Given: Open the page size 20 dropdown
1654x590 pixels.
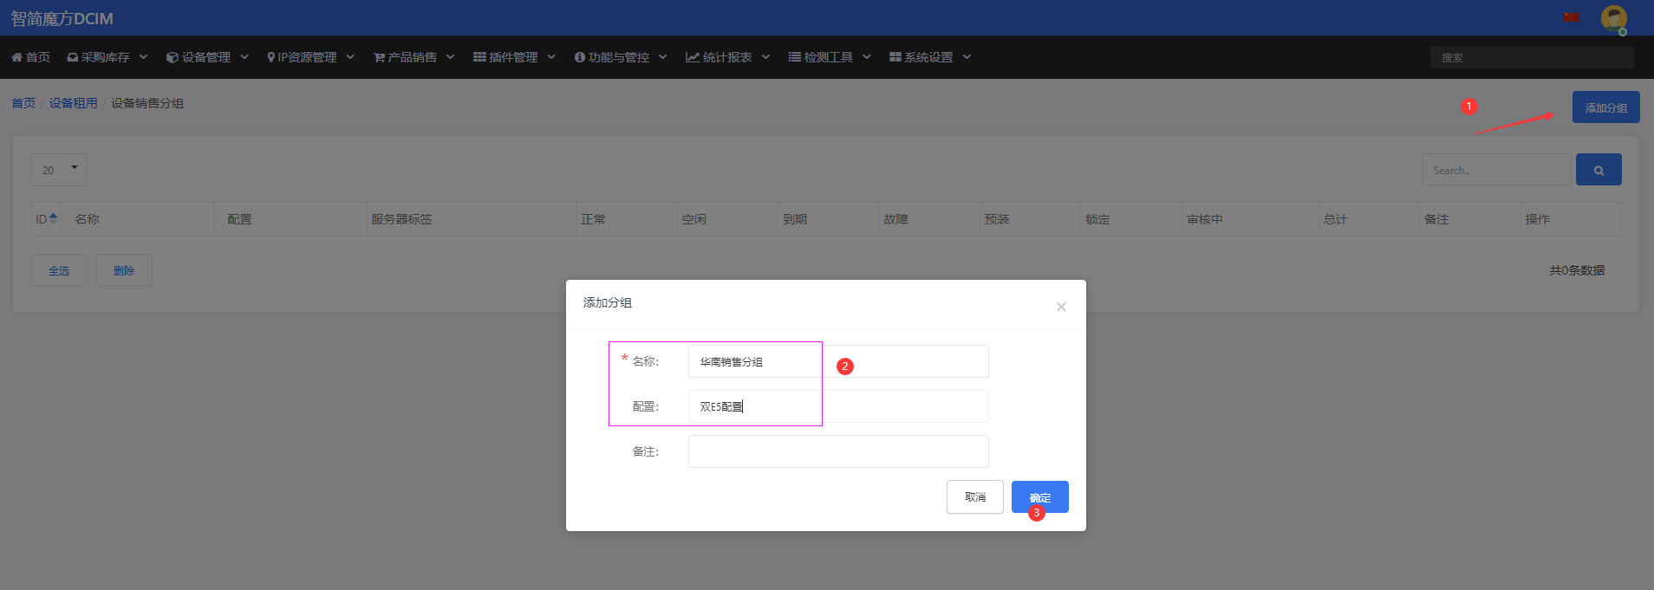Looking at the screenshot, I should point(58,170).
